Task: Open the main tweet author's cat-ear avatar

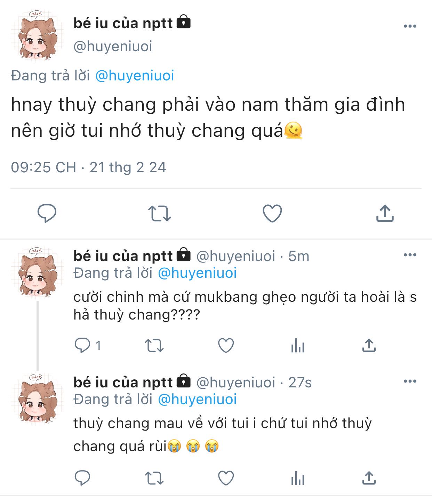Action: pyautogui.click(x=37, y=36)
